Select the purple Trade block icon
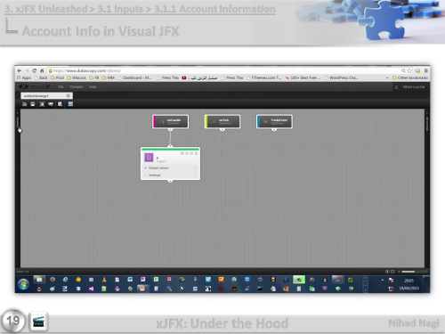The image size is (445, 334). click(x=149, y=157)
